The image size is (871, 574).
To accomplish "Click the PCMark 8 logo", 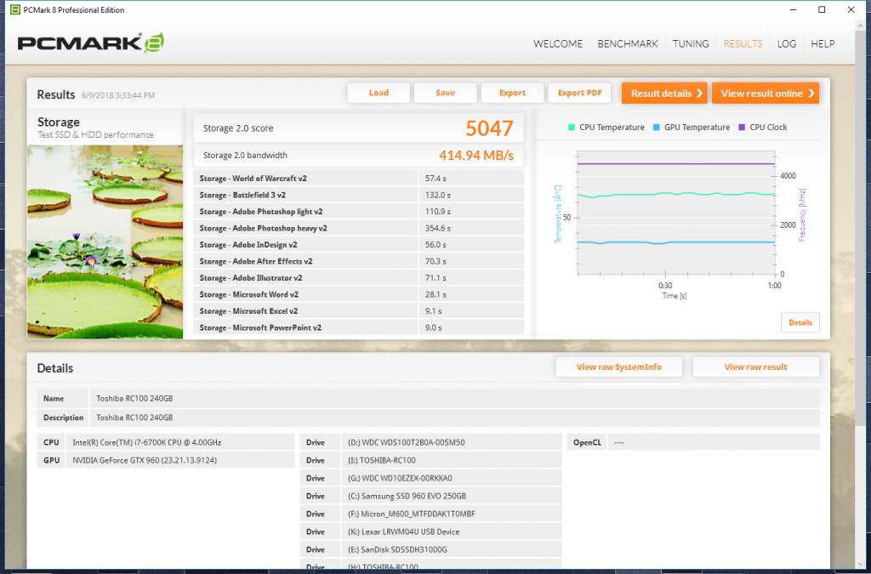I will click(90, 43).
